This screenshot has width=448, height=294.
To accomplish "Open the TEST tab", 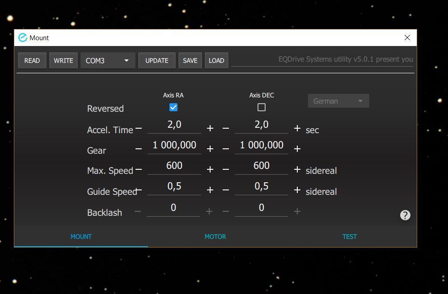I will pos(350,237).
